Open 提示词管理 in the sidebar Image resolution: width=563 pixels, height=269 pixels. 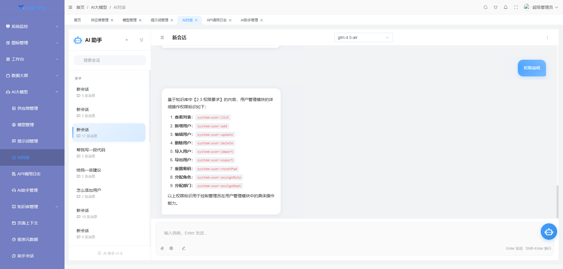pyautogui.click(x=32, y=141)
